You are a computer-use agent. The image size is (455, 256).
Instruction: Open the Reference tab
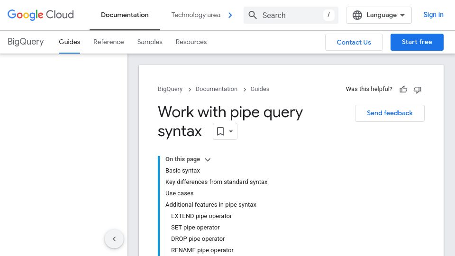click(109, 42)
